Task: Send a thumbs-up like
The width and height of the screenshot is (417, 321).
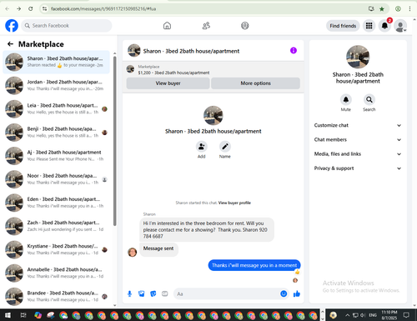Action: pyautogui.click(x=297, y=293)
